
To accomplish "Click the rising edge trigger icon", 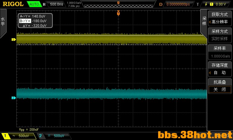I will click(x=206, y=4).
